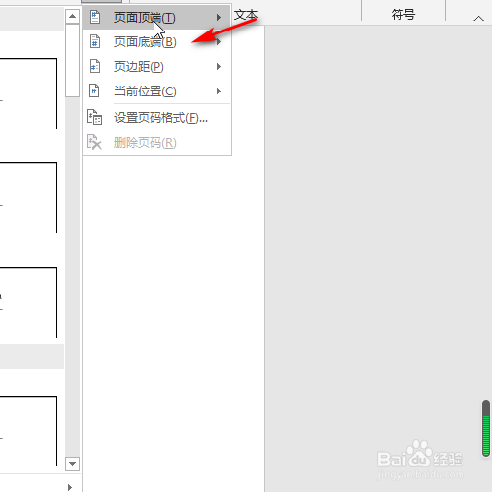Click 删除页码(R) menu entry

pos(156,142)
